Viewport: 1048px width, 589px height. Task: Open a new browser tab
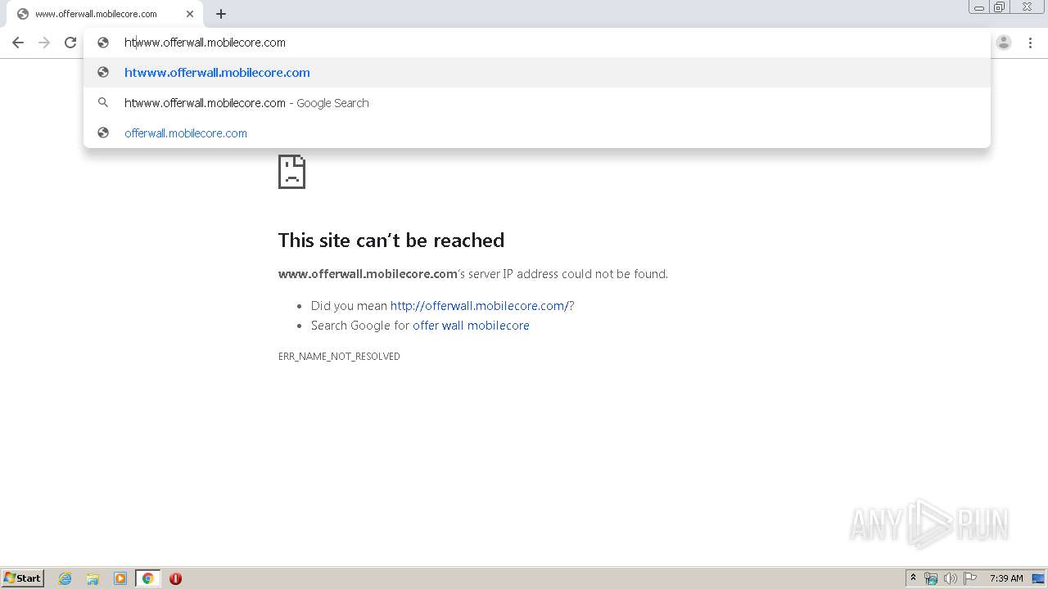pos(221,14)
